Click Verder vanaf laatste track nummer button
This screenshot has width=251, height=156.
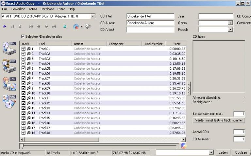[219, 120]
